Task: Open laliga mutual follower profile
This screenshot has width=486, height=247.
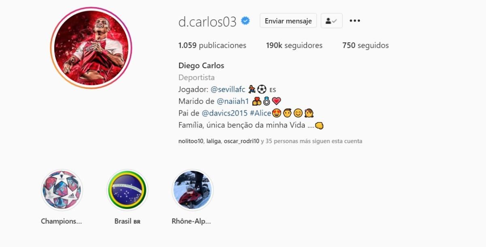Action: click(213, 142)
